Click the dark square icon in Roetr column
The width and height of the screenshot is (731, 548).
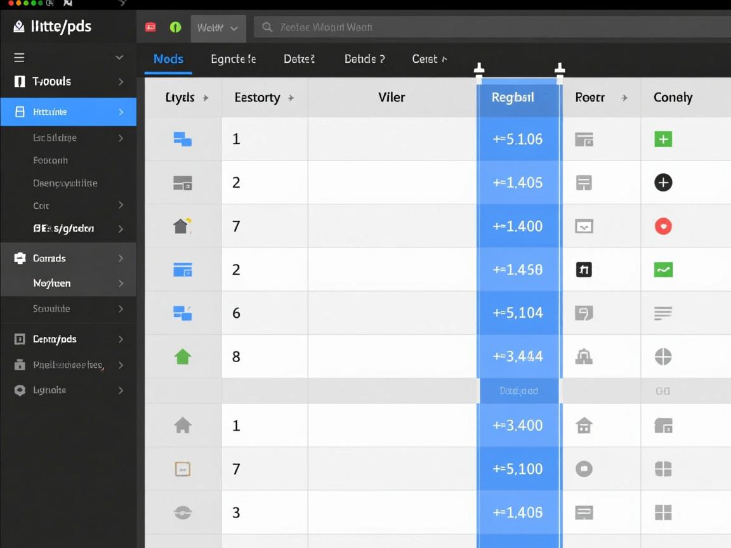coord(584,270)
